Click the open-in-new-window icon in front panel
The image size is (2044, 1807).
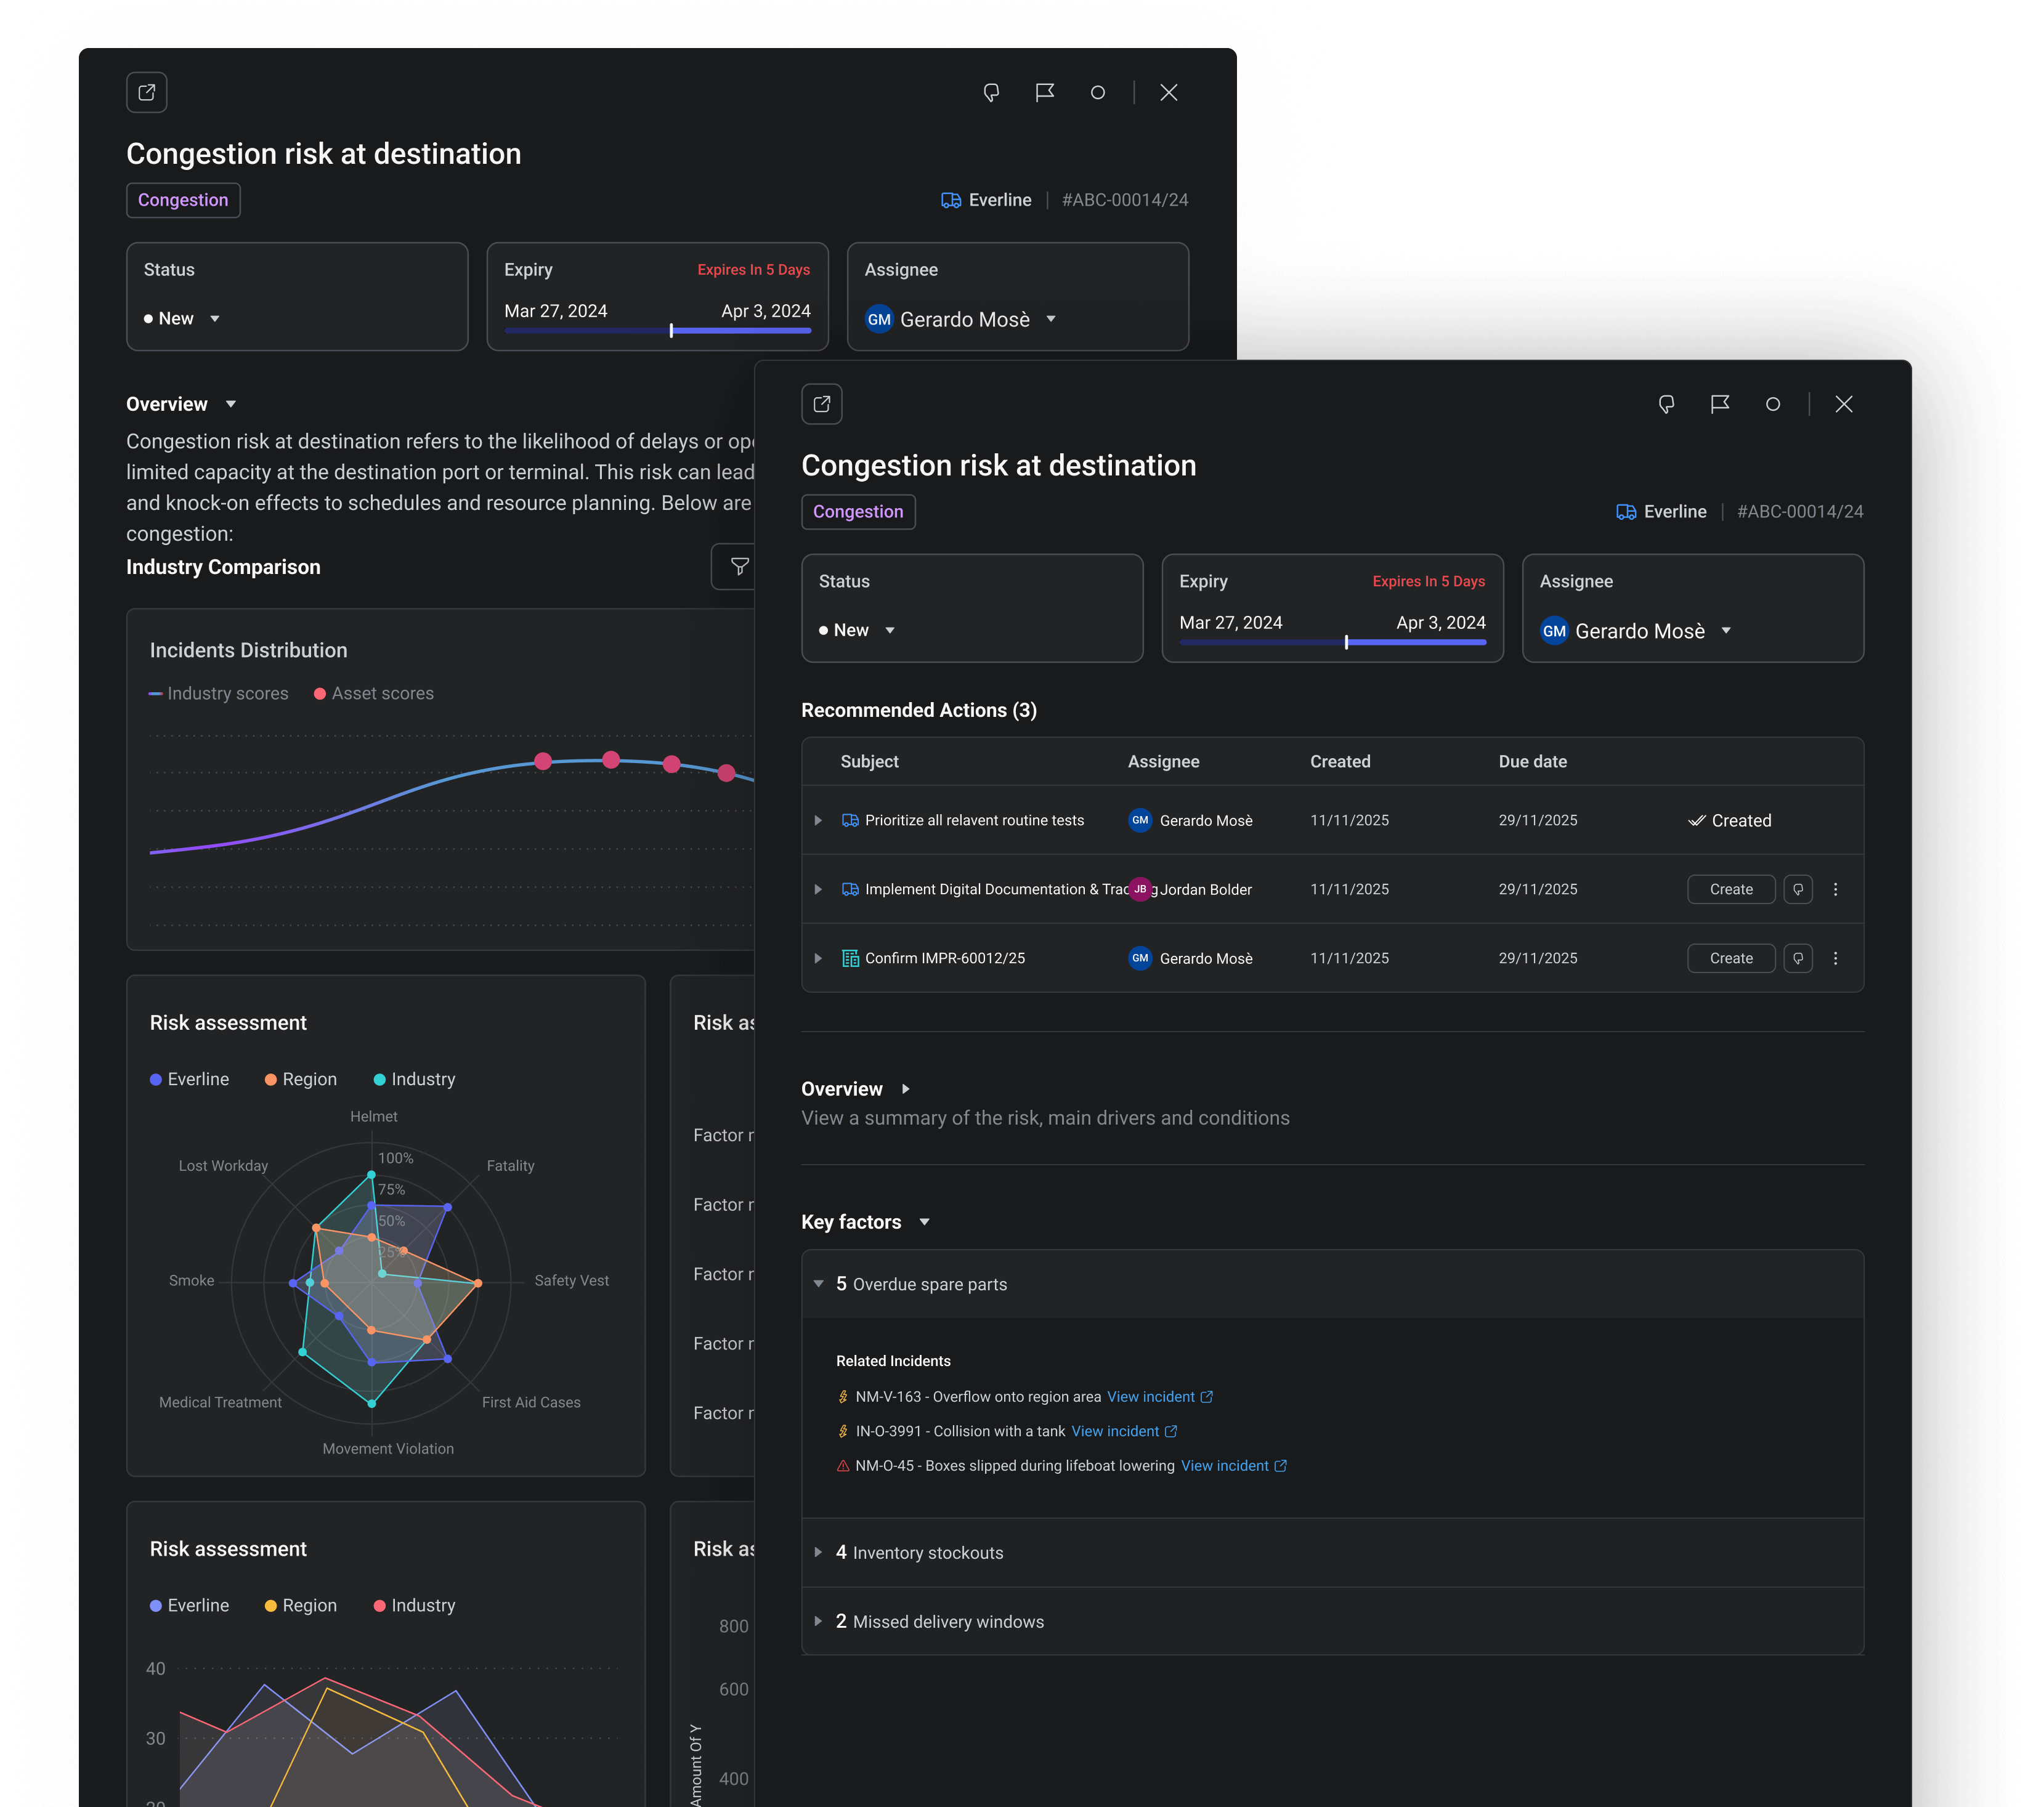[x=821, y=404]
